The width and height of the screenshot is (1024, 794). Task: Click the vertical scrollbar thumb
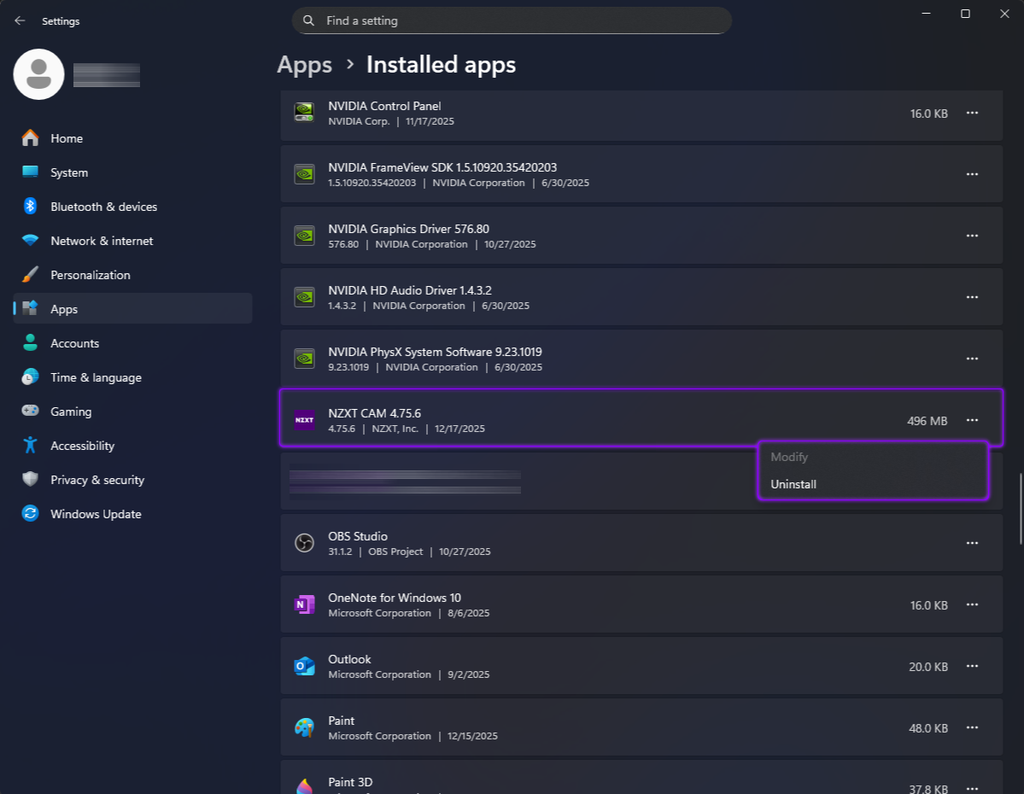[x=1020, y=509]
